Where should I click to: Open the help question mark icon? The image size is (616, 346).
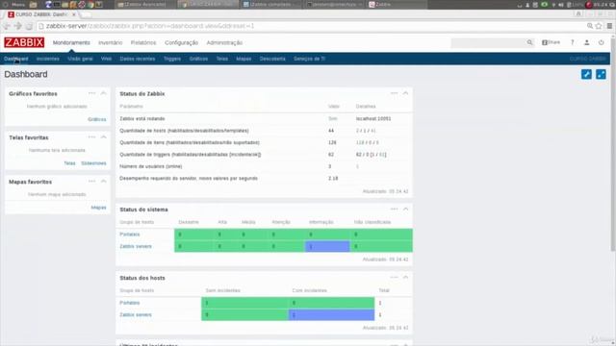point(573,42)
